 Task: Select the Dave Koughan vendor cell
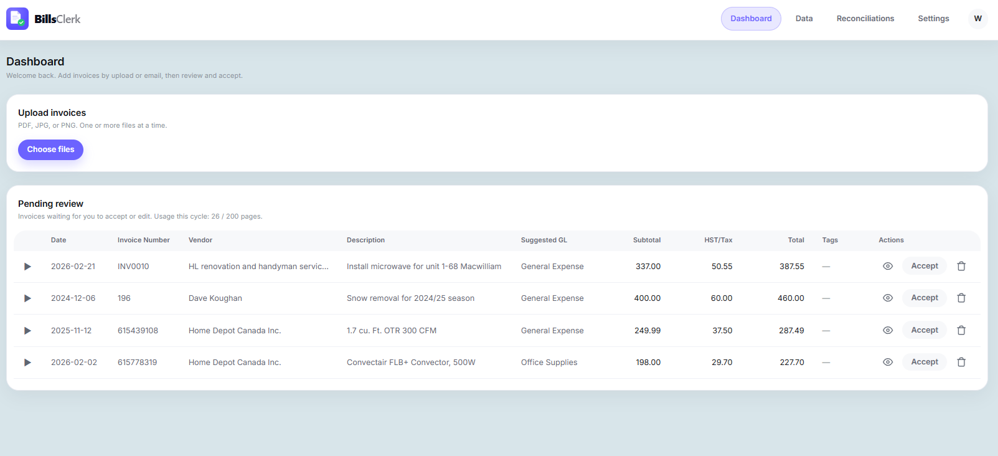(x=215, y=298)
